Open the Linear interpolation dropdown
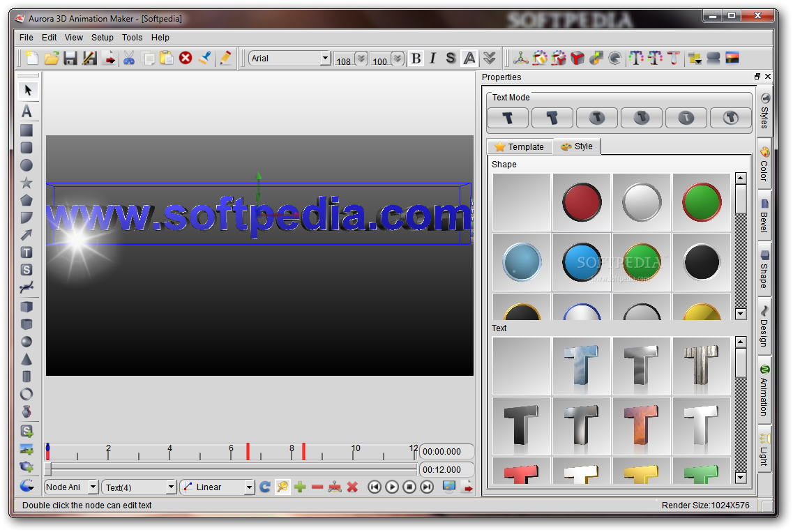Screen dimensions: 793x532 [x=249, y=487]
